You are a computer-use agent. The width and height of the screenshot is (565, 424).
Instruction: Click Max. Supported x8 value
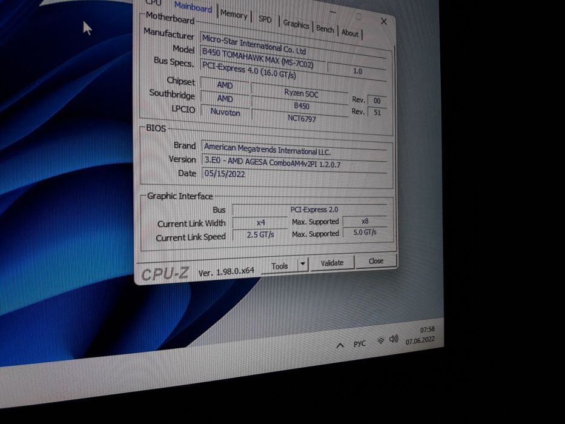[365, 221]
